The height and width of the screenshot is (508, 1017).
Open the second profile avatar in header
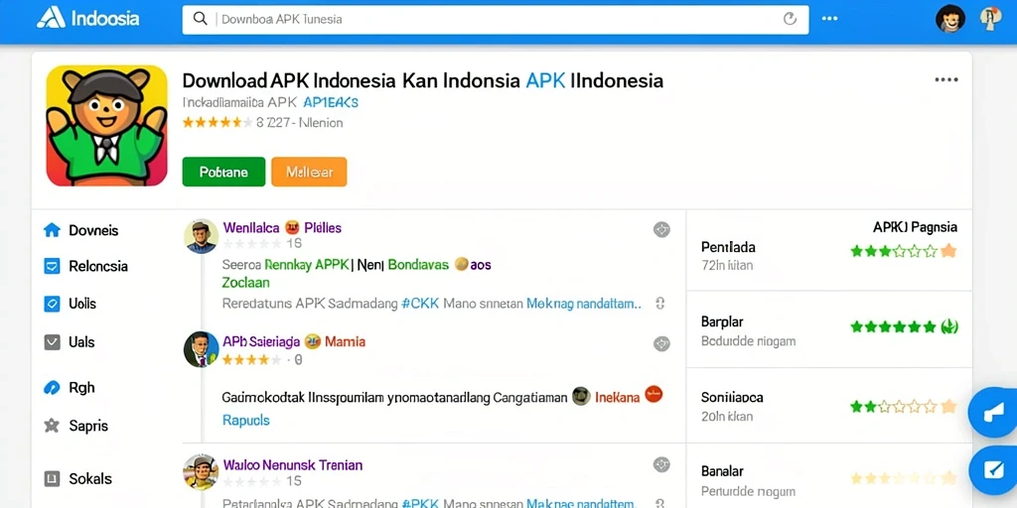[990, 19]
